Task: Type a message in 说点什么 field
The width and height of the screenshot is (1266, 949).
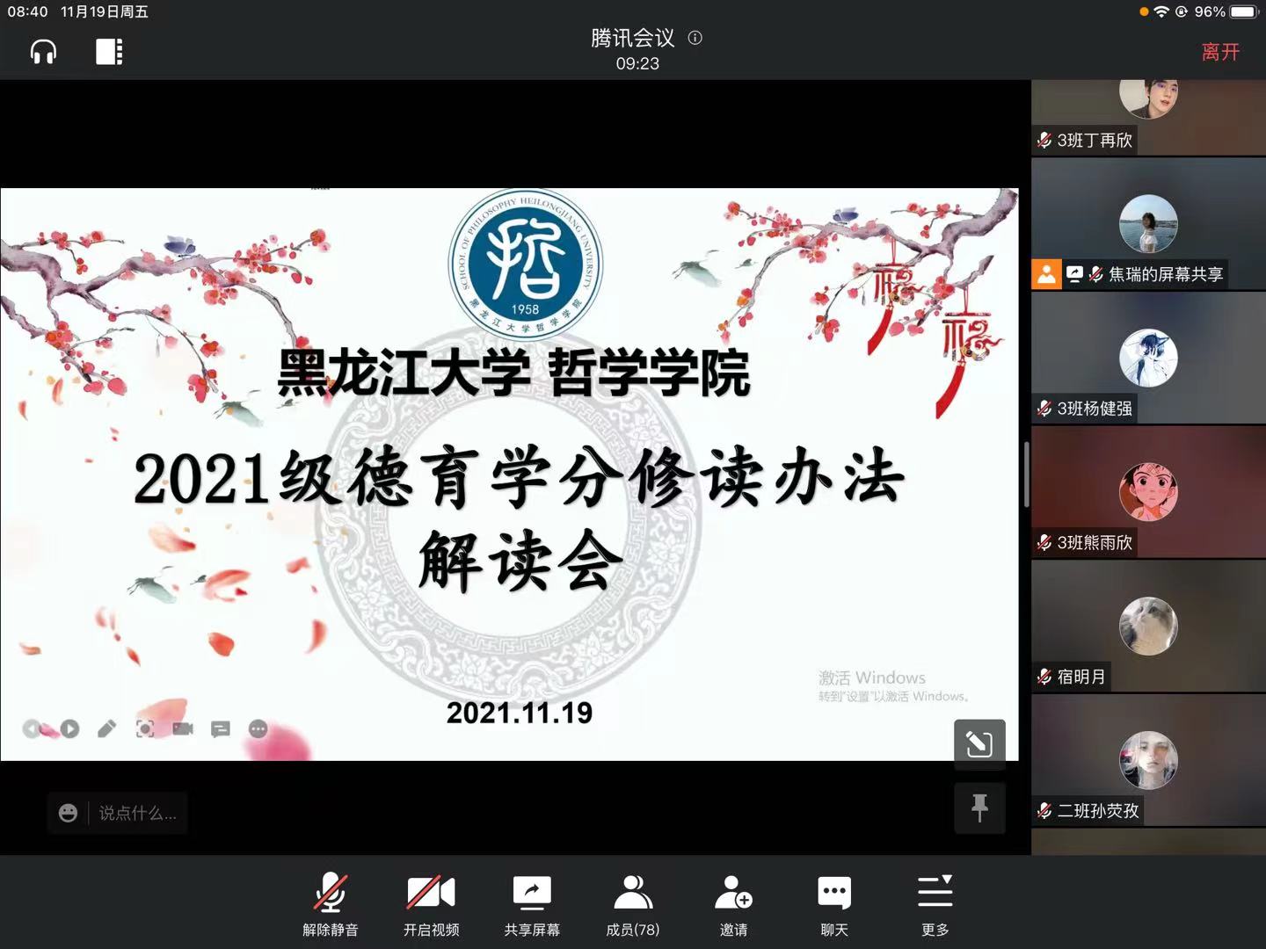Action: pos(137,814)
